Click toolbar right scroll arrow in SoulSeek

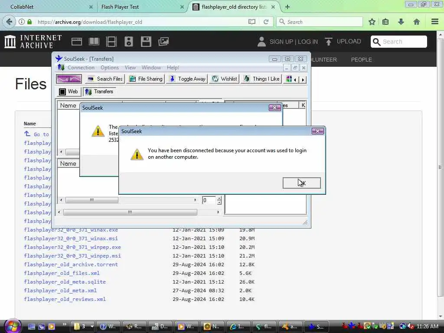point(303,80)
